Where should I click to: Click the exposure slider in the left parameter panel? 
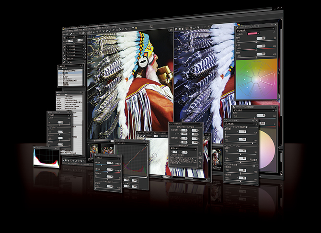(74, 44)
